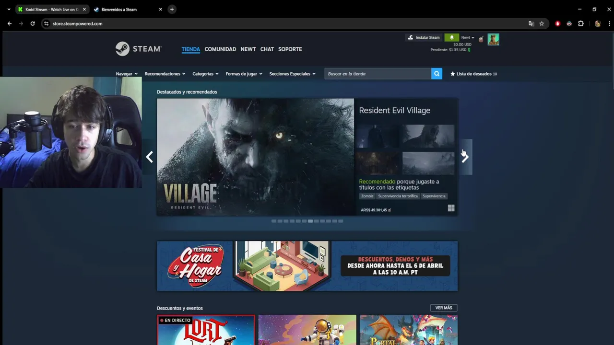Click the glasses face extension icon

click(x=569, y=23)
